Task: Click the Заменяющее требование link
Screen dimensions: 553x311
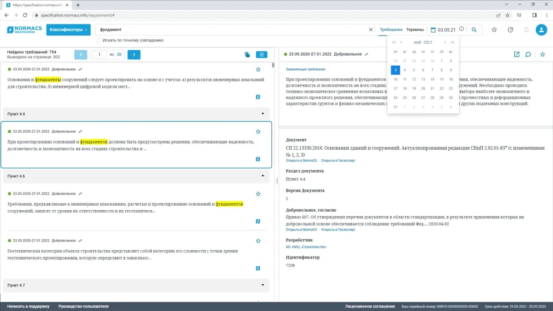Action: click(x=305, y=70)
